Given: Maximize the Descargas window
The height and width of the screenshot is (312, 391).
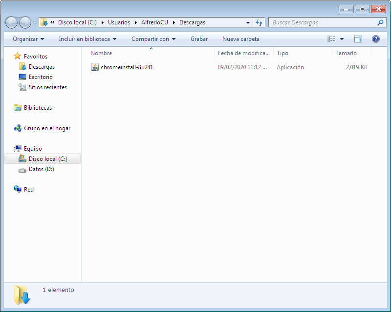Looking at the screenshot, I should (362, 9).
